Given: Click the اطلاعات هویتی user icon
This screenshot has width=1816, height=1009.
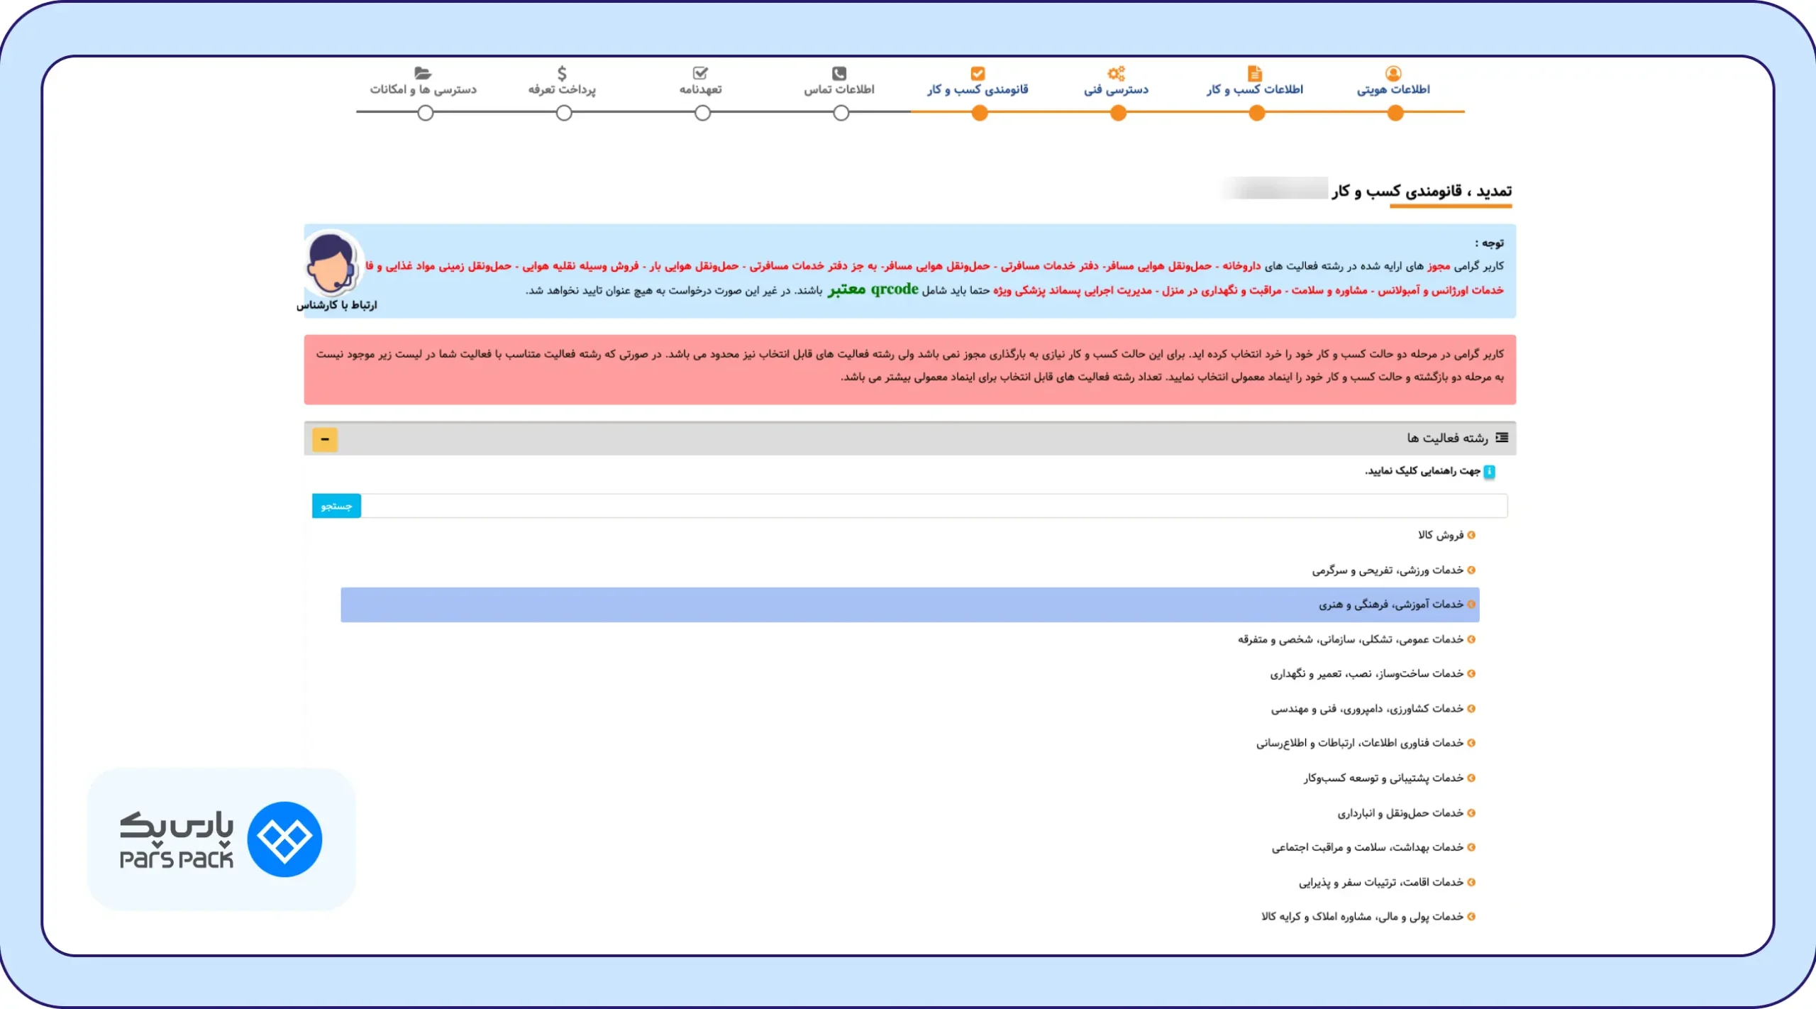Looking at the screenshot, I should coord(1393,73).
